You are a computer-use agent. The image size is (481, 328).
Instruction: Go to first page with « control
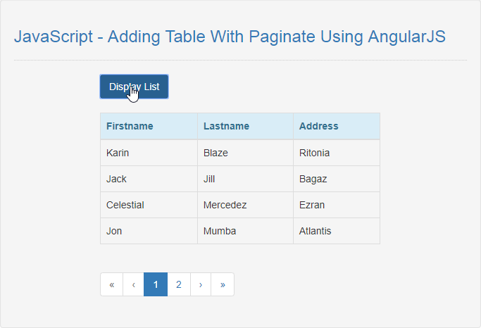click(x=112, y=284)
